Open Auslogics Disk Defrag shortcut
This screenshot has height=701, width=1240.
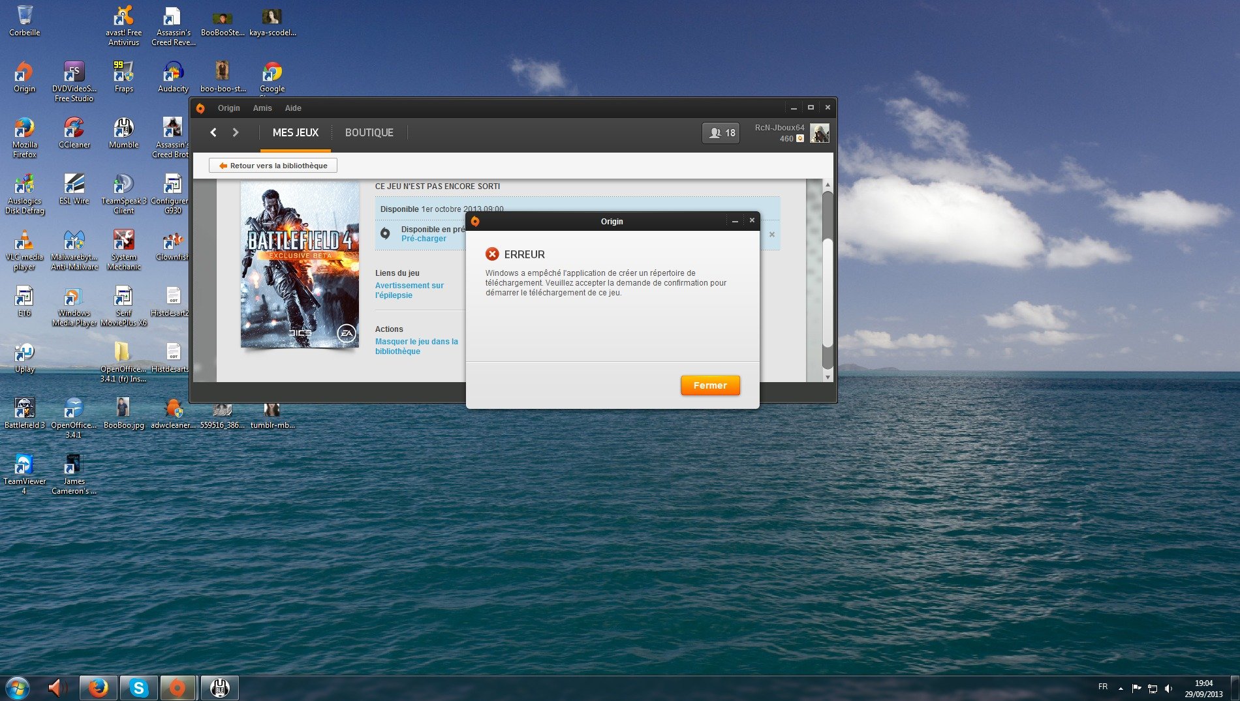point(25,193)
